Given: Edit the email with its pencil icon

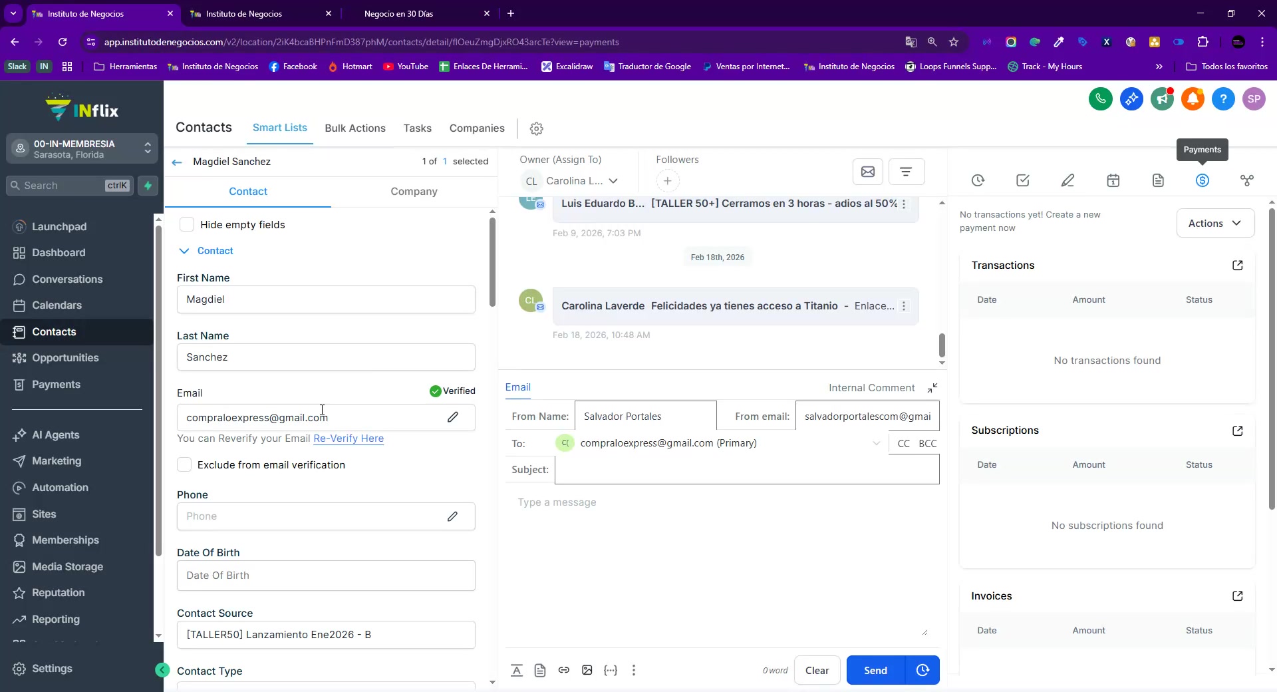Looking at the screenshot, I should coord(453,417).
